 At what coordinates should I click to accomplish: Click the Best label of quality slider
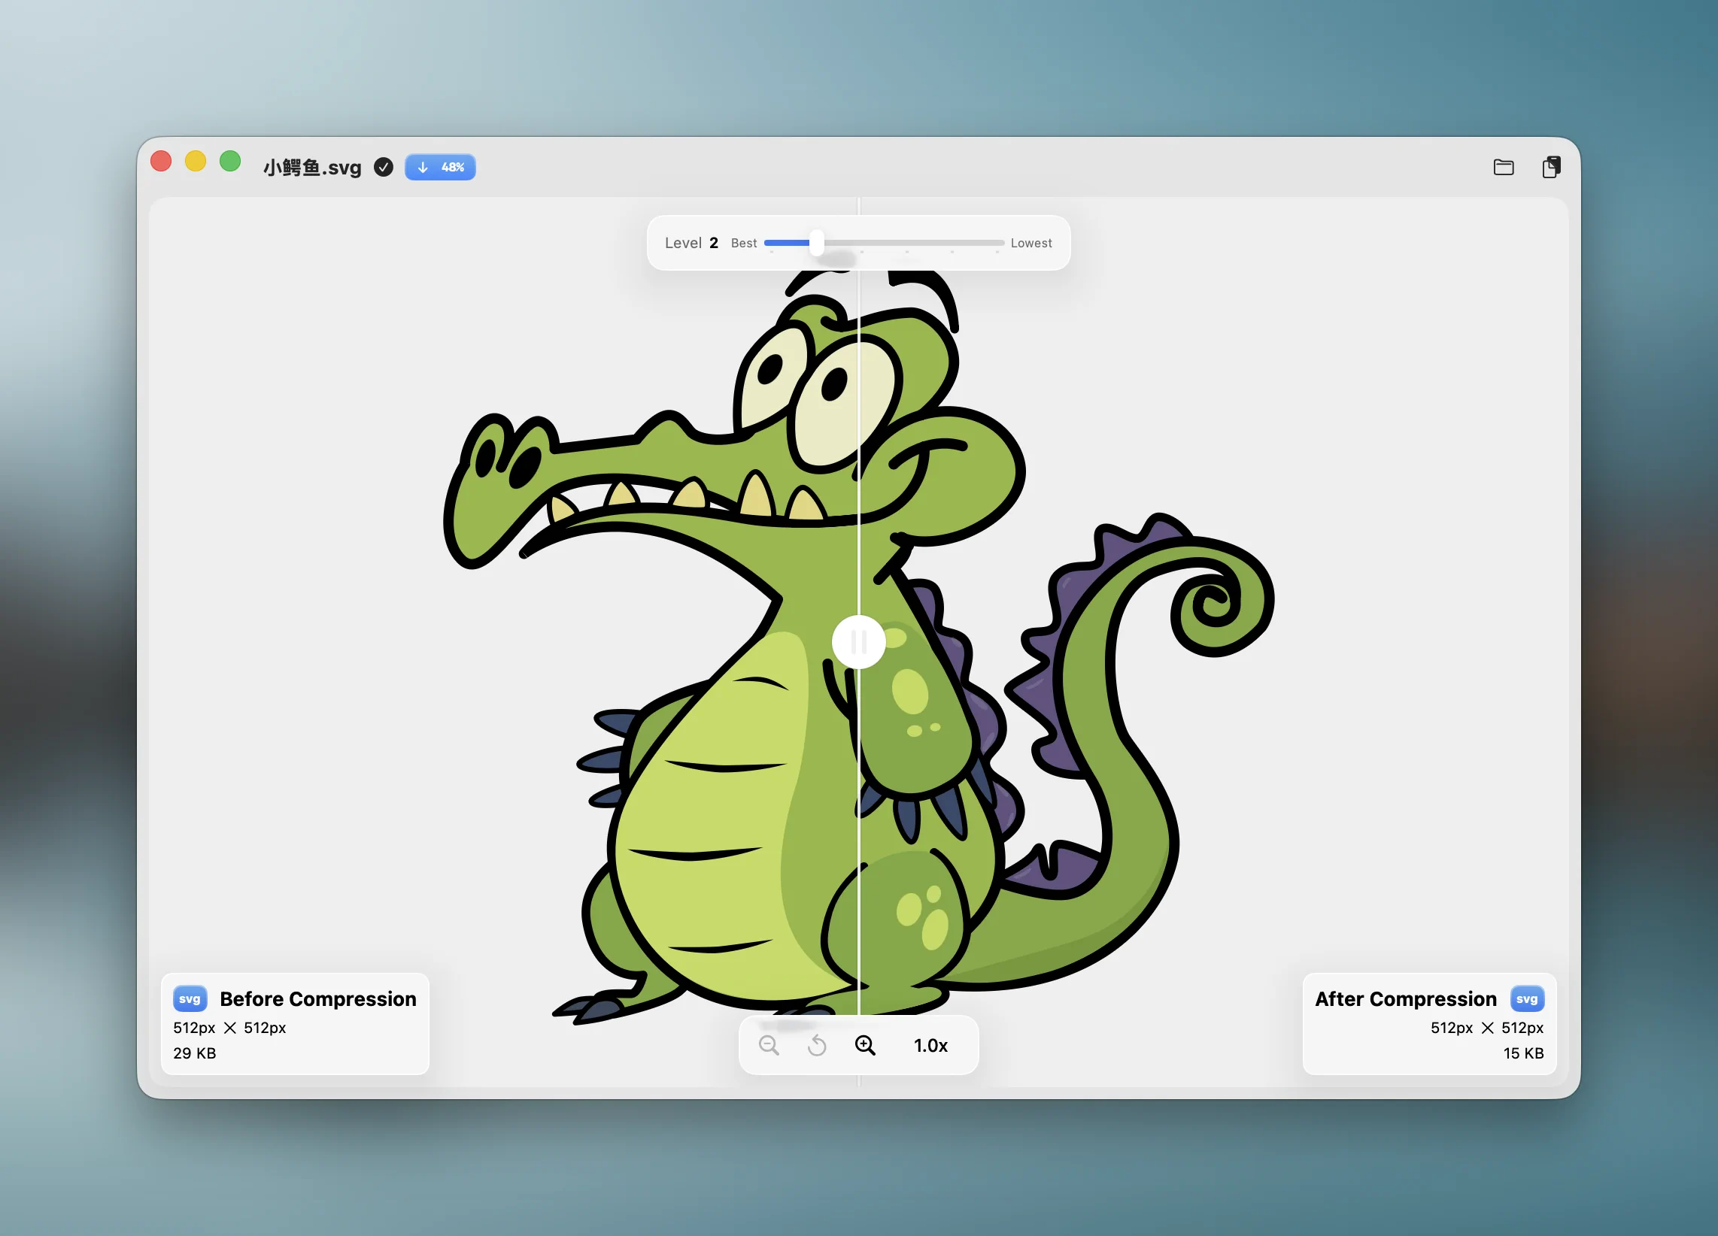[x=743, y=243]
